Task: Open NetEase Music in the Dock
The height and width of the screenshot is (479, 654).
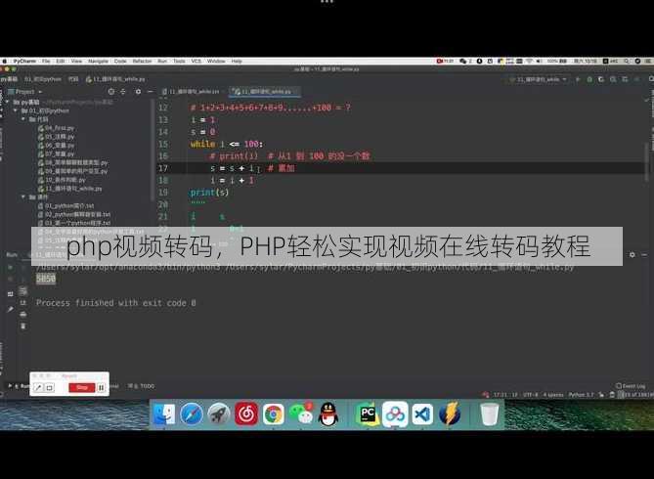Action: click(246, 414)
